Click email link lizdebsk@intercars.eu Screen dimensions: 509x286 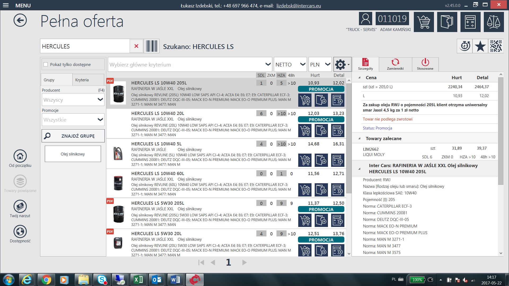click(x=299, y=6)
